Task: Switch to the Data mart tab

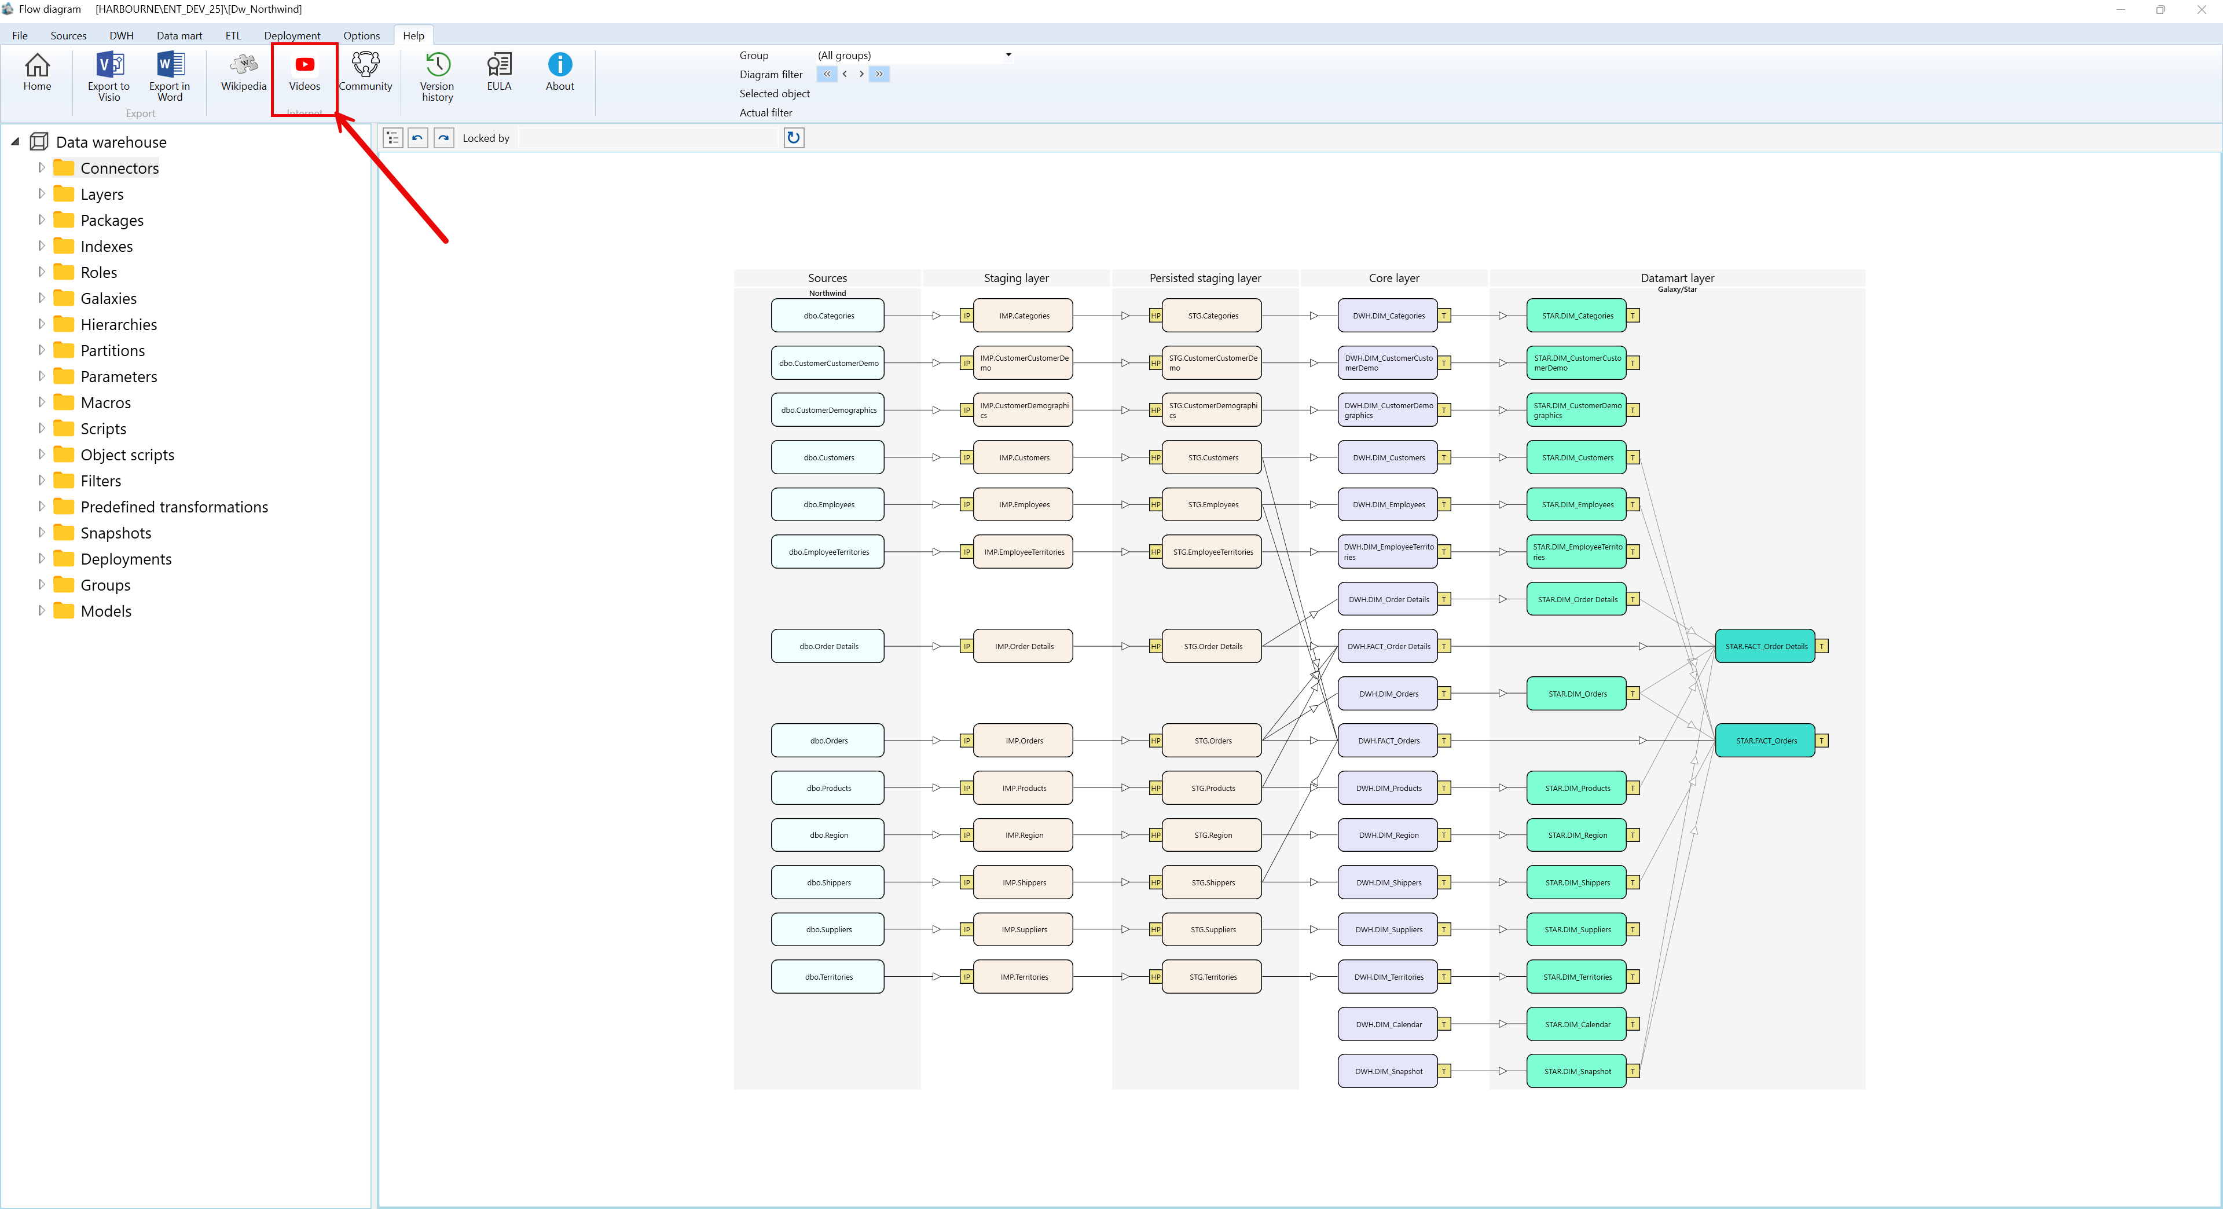Action: point(179,35)
